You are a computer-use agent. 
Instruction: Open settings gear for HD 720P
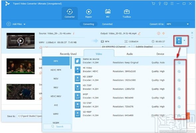pyautogui.click(x=179, y=89)
